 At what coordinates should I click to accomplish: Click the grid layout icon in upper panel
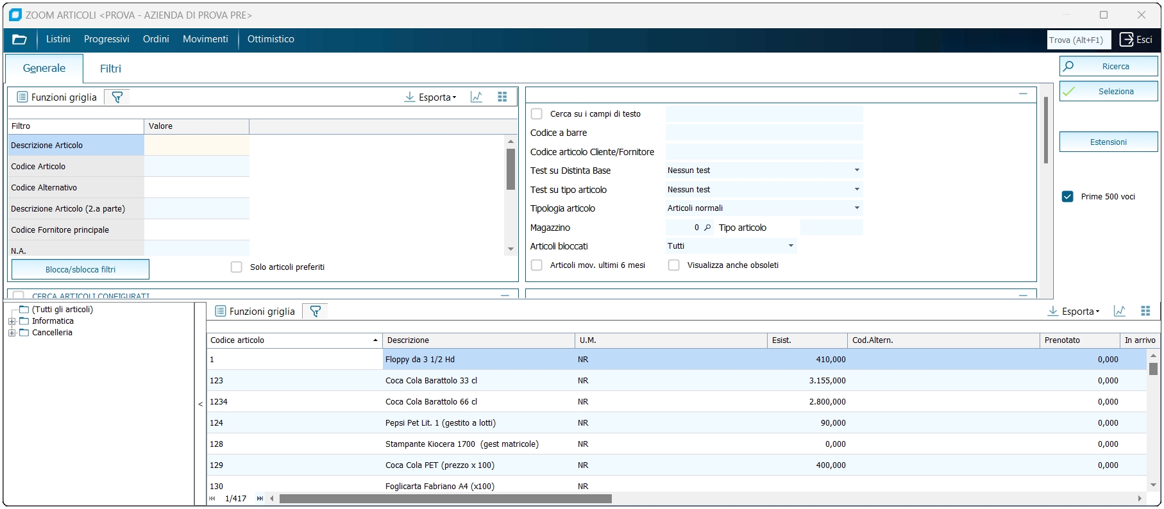coord(502,97)
